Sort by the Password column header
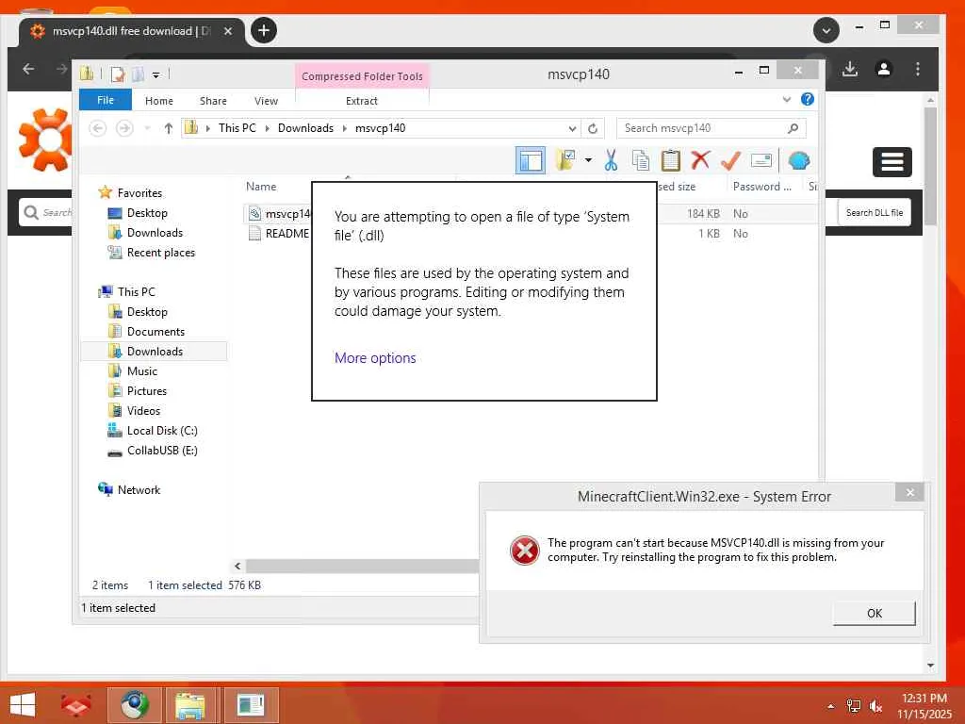 coord(761,187)
